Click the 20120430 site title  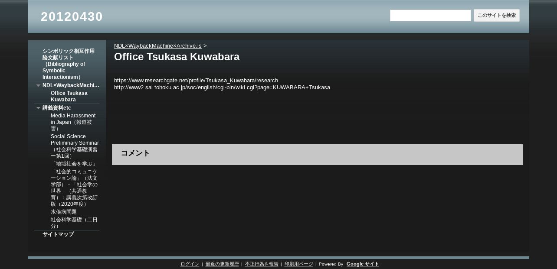[x=72, y=16]
